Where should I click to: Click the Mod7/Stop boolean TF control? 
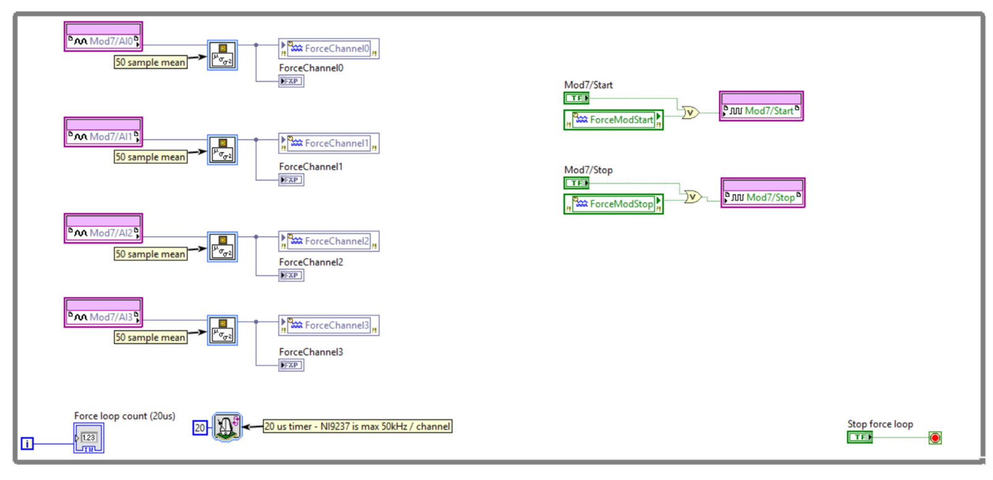click(576, 183)
